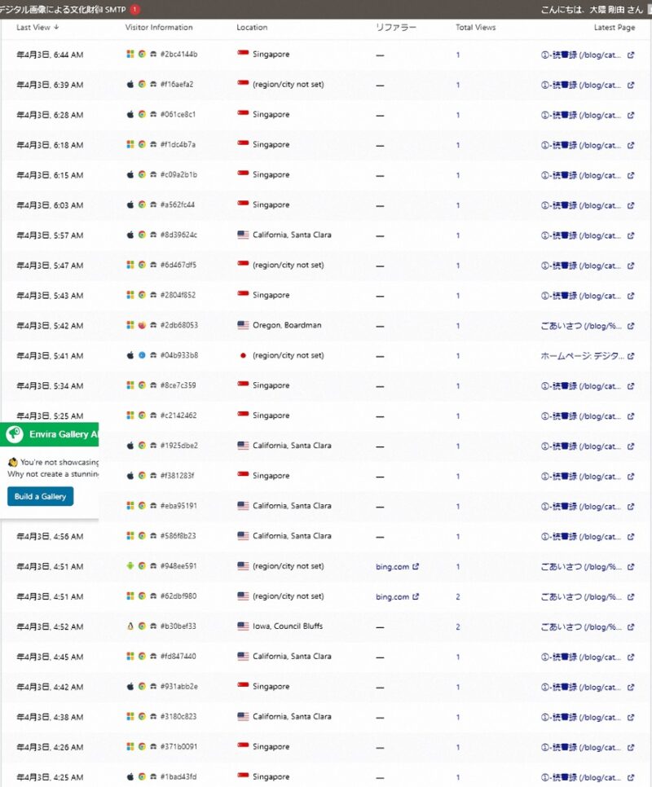The height and width of the screenshot is (787, 652).
Task: Click external link icon in #2bc4144b row
Action: point(630,55)
